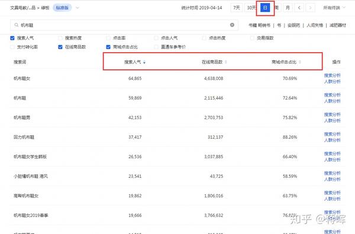Select the keyword cell 高帮帆布鞋女
Image resolution: width=355 pixels, height=234 pixels.
tap(26, 195)
